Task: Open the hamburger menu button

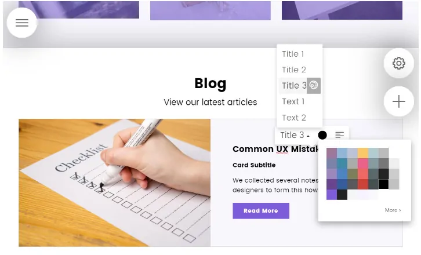Action: coord(22,23)
